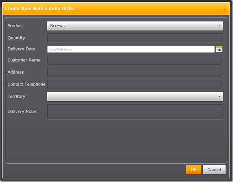Click the Customer Name label
The image size is (233, 182).
click(24, 60)
